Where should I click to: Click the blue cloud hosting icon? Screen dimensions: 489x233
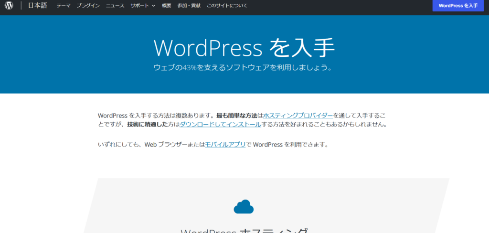[x=244, y=206]
